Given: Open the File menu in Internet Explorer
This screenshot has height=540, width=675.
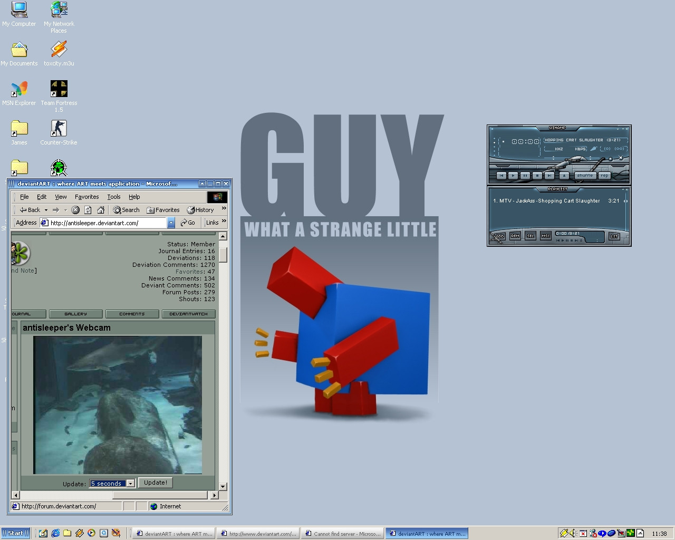Looking at the screenshot, I should (x=24, y=197).
